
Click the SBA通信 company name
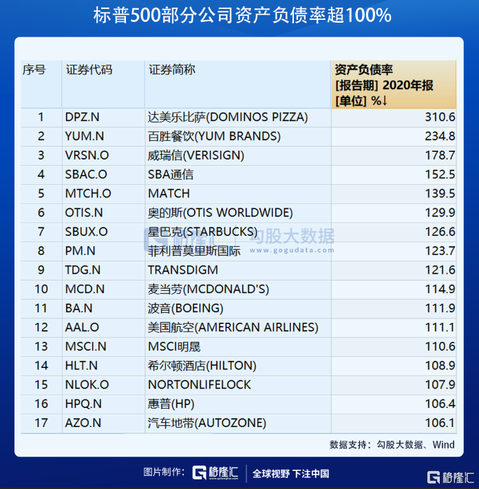point(171,175)
